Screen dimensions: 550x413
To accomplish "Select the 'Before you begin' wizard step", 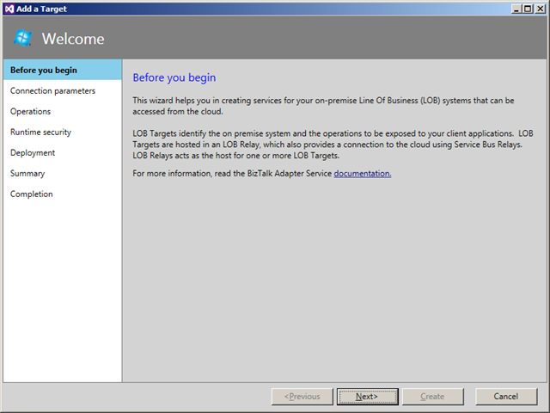I will 63,70.
